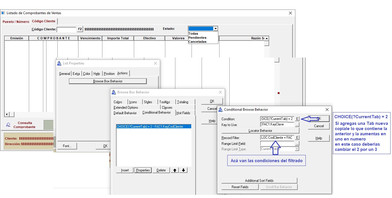Click the Browse Box Behavior button

(108, 81)
